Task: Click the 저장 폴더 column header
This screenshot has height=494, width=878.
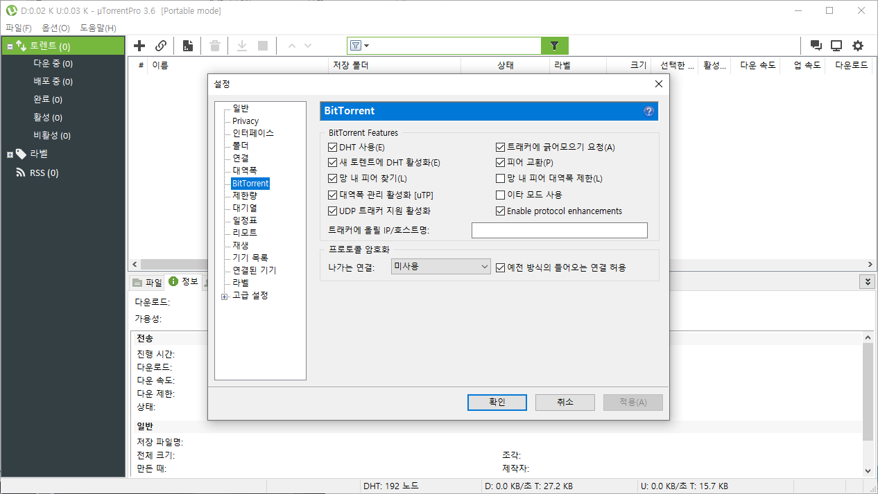Action: click(x=394, y=65)
